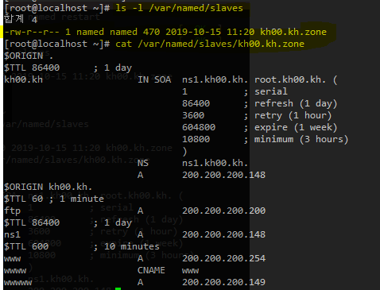Select the 'CNAME' record type
The image size is (380, 290).
click(151, 270)
